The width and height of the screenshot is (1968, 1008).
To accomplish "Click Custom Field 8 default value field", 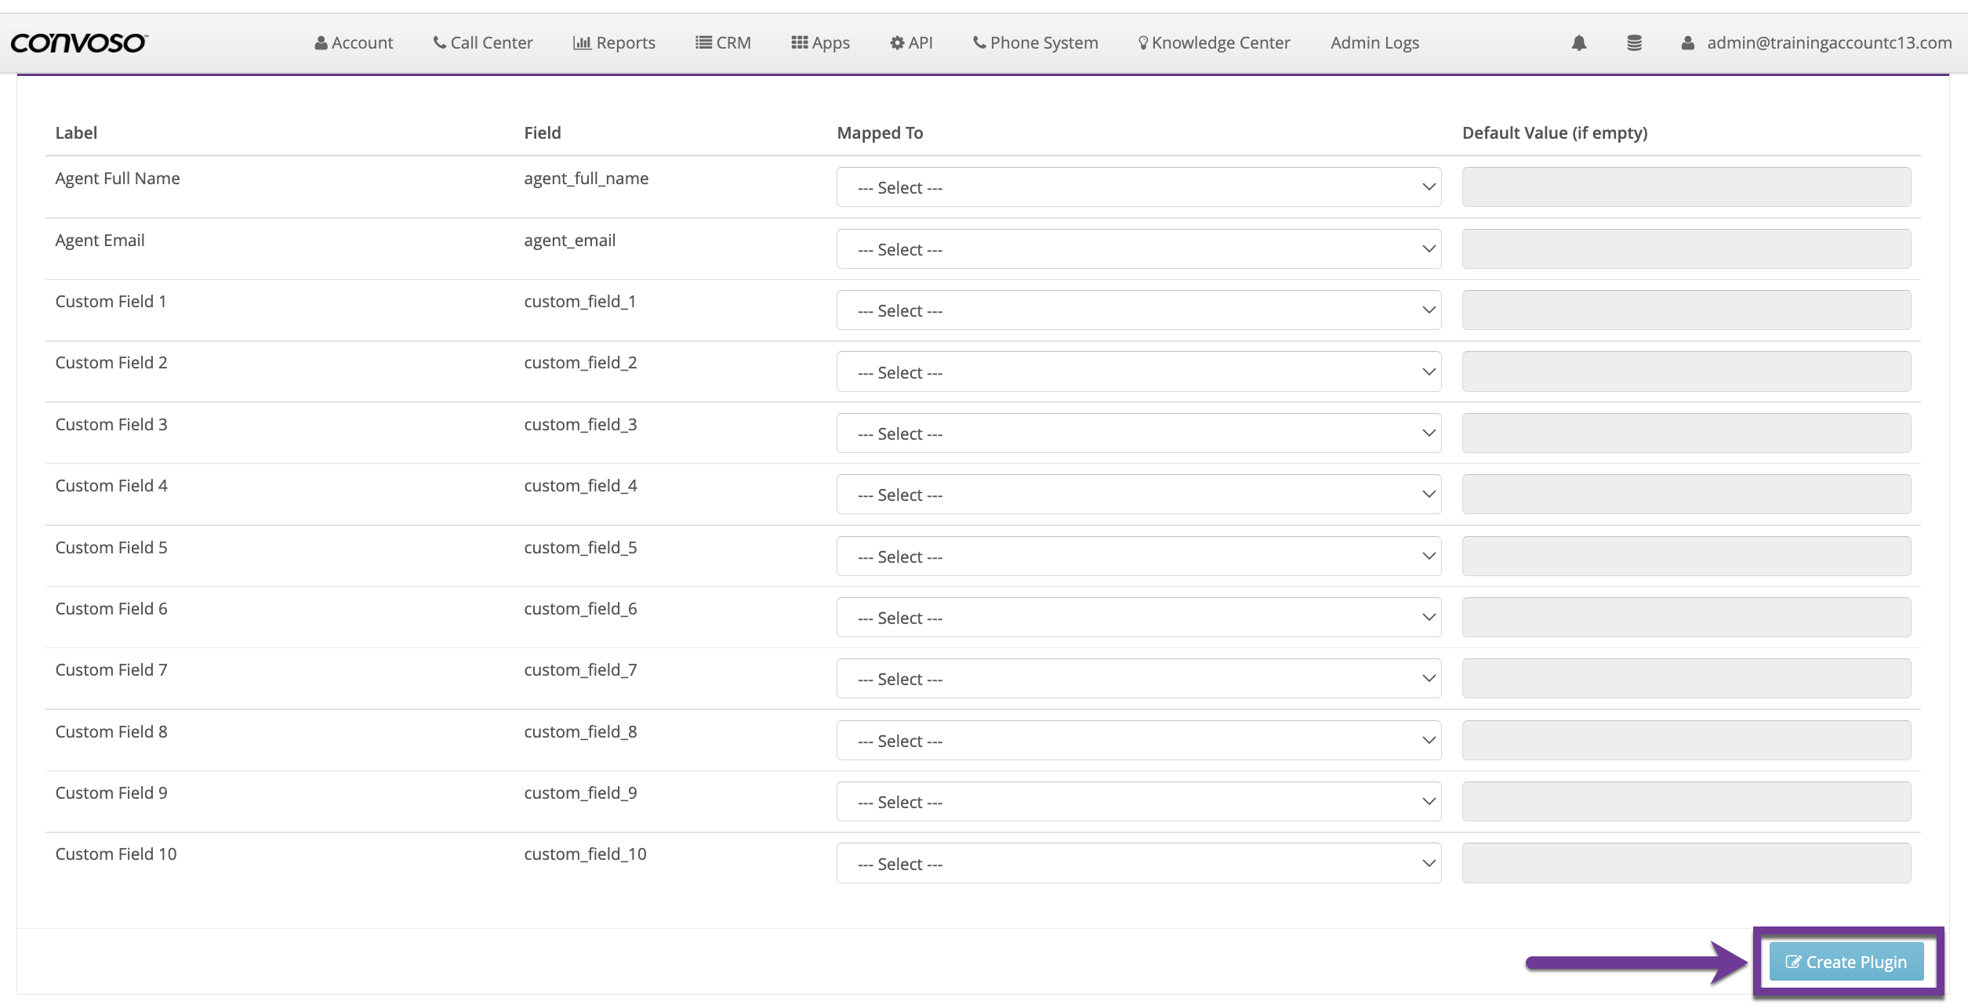I will click(x=1686, y=741).
